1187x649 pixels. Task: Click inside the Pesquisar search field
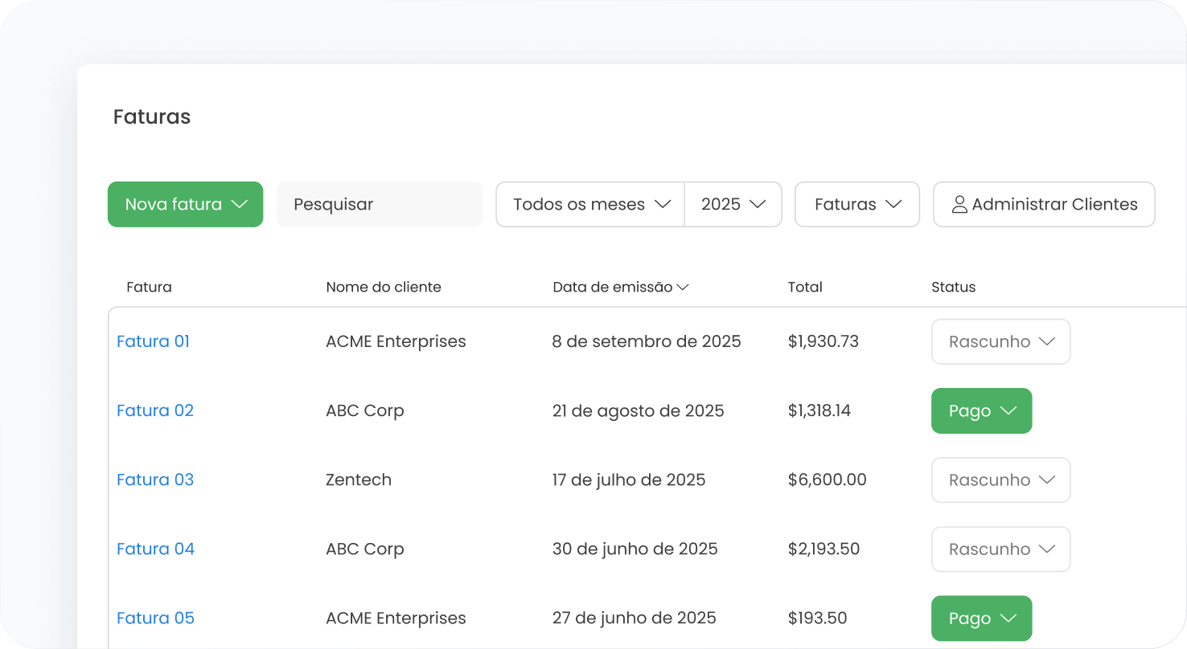pyautogui.click(x=378, y=204)
